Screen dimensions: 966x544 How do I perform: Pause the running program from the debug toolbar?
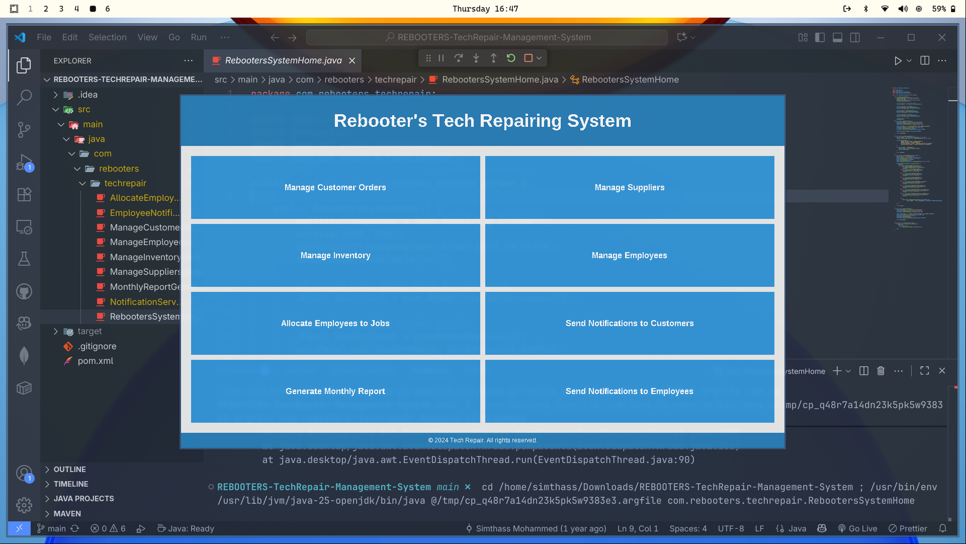441,58
